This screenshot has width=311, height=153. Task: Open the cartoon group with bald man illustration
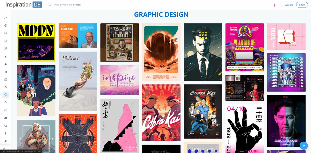tap(36, 91)
